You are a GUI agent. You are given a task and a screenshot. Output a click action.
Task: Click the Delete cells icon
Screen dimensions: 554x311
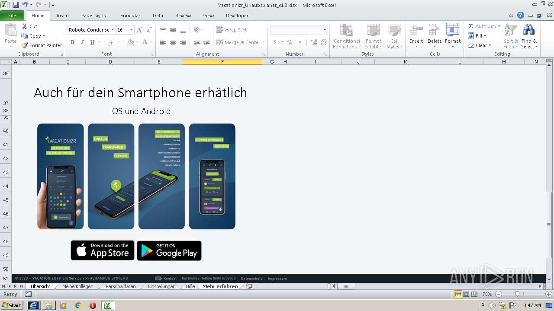(x=435, y=30)
